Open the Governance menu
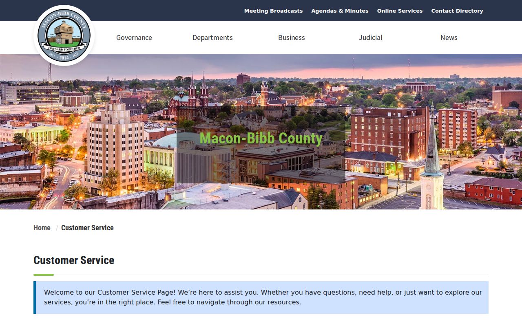Screen dimensions: 522x326 134,37
